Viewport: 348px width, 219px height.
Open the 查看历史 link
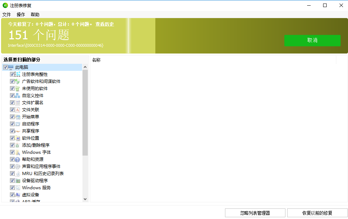point(105,24)
